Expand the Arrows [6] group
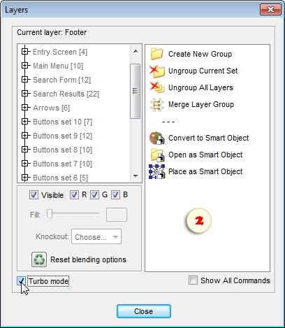 [24, 108]
